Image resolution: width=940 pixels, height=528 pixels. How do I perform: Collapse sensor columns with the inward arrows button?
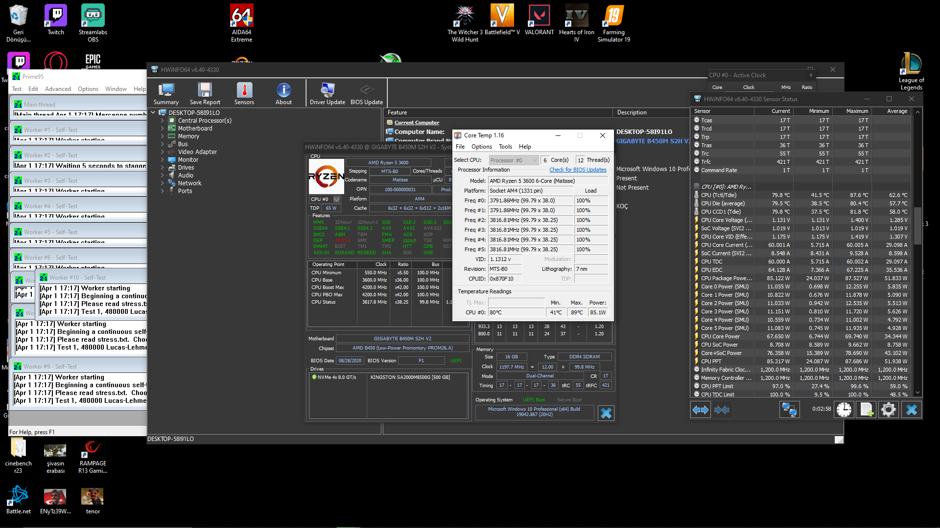pyautogui.click(x=722, y=410)
